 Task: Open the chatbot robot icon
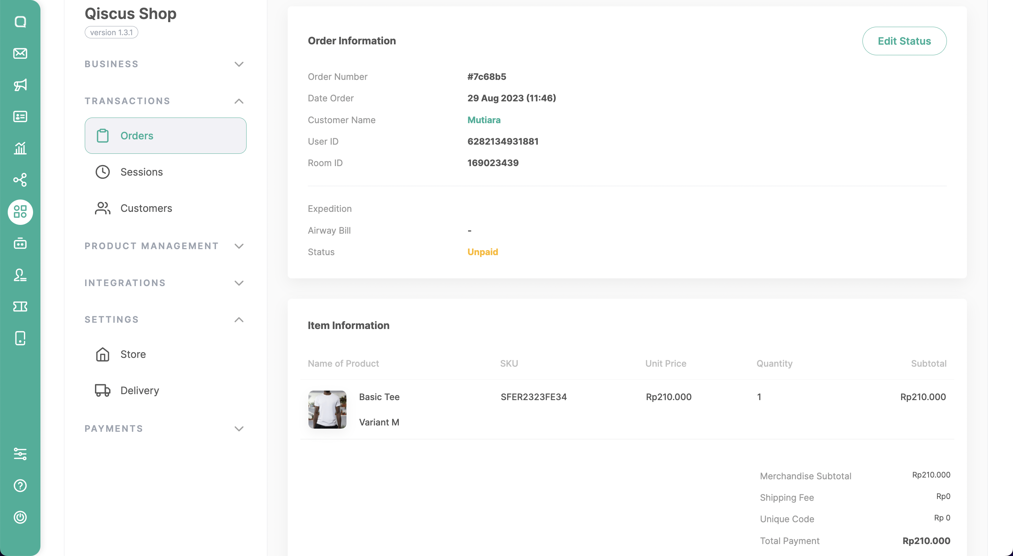(x=20, y=244)
